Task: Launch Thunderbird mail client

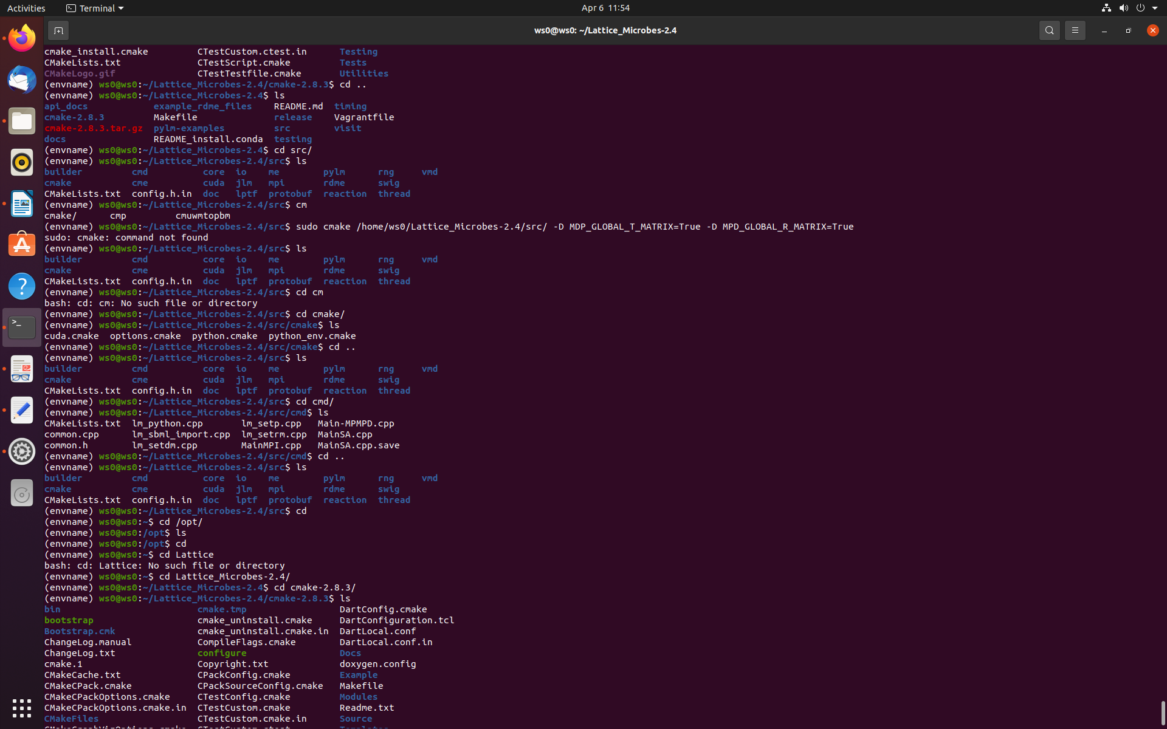Action: point(21,80)
